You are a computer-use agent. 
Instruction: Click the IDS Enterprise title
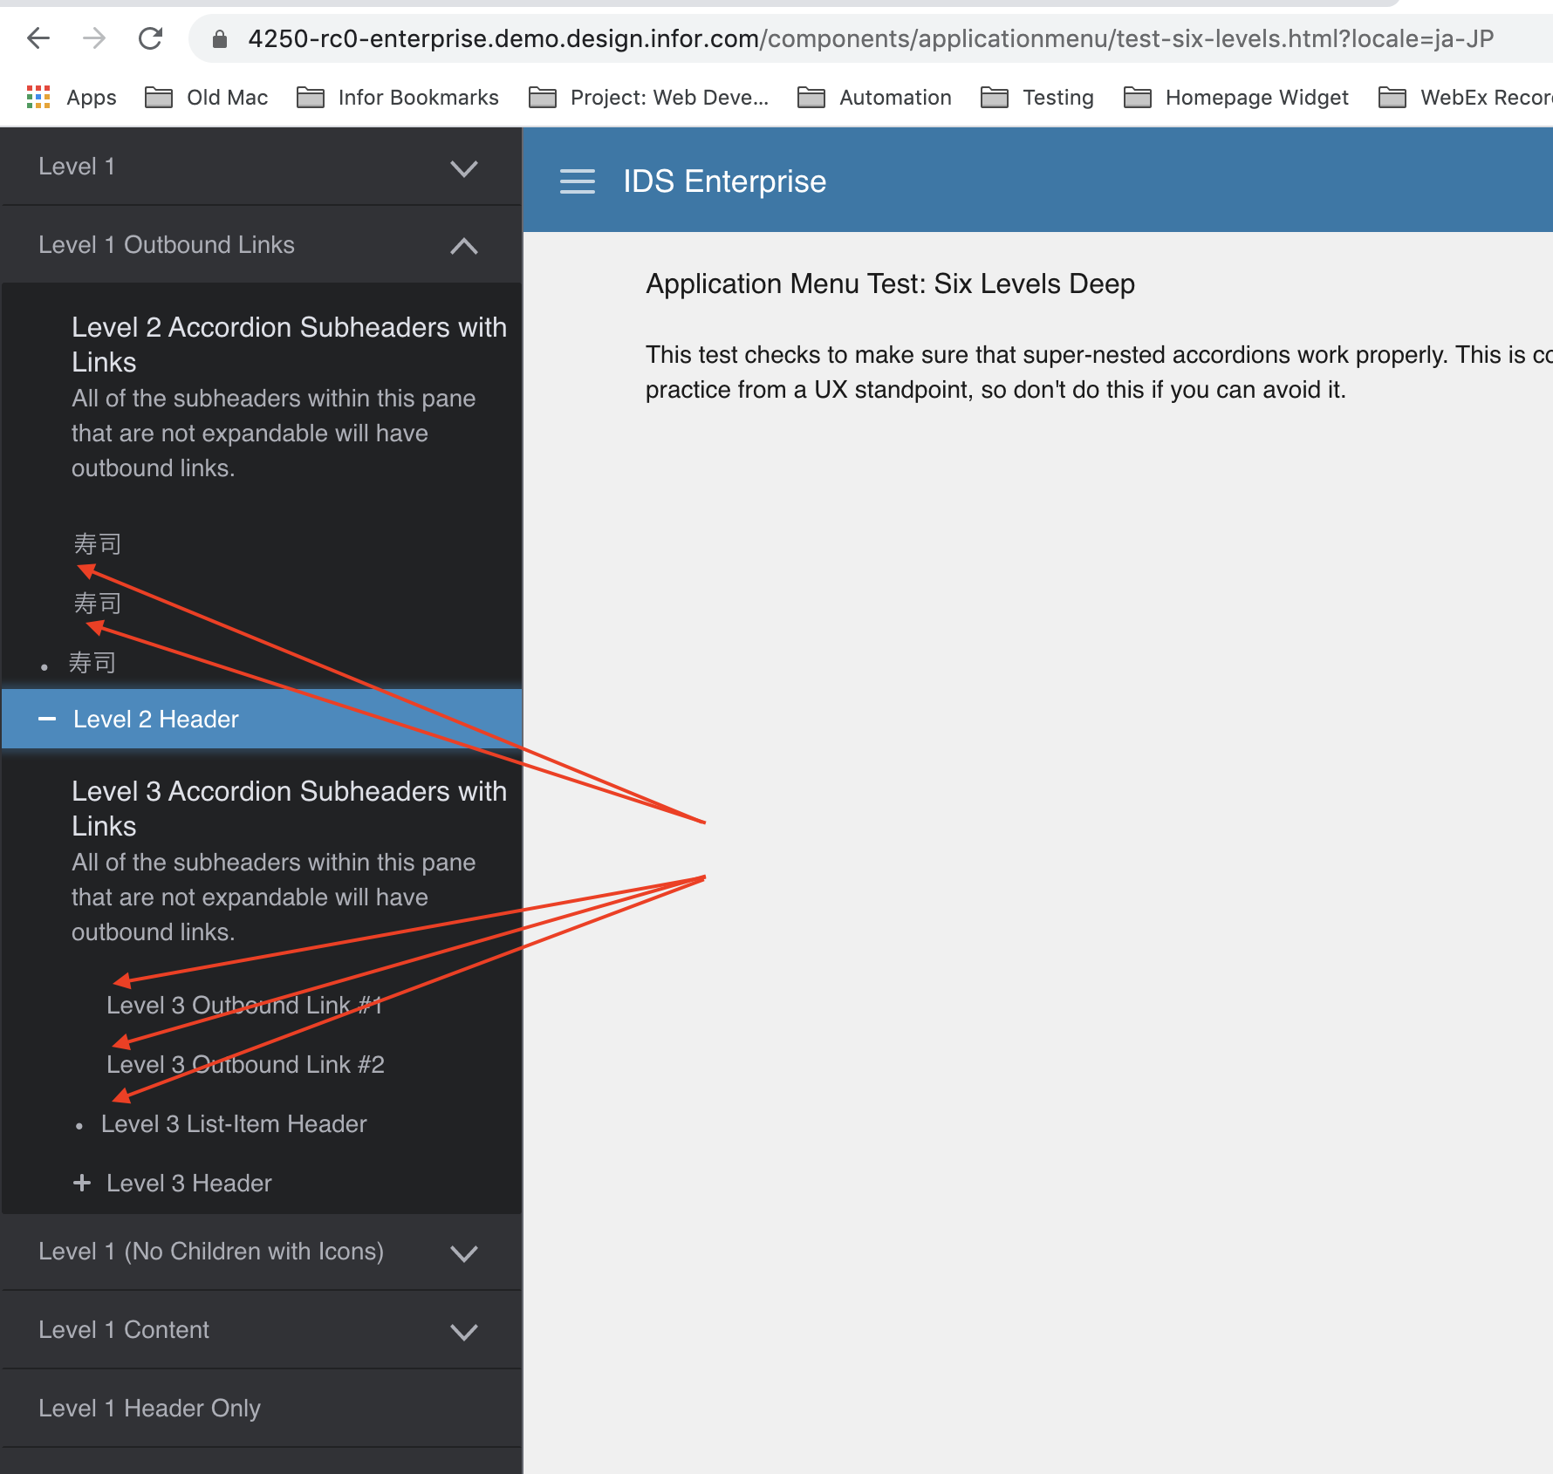click(x=724, y=181)
